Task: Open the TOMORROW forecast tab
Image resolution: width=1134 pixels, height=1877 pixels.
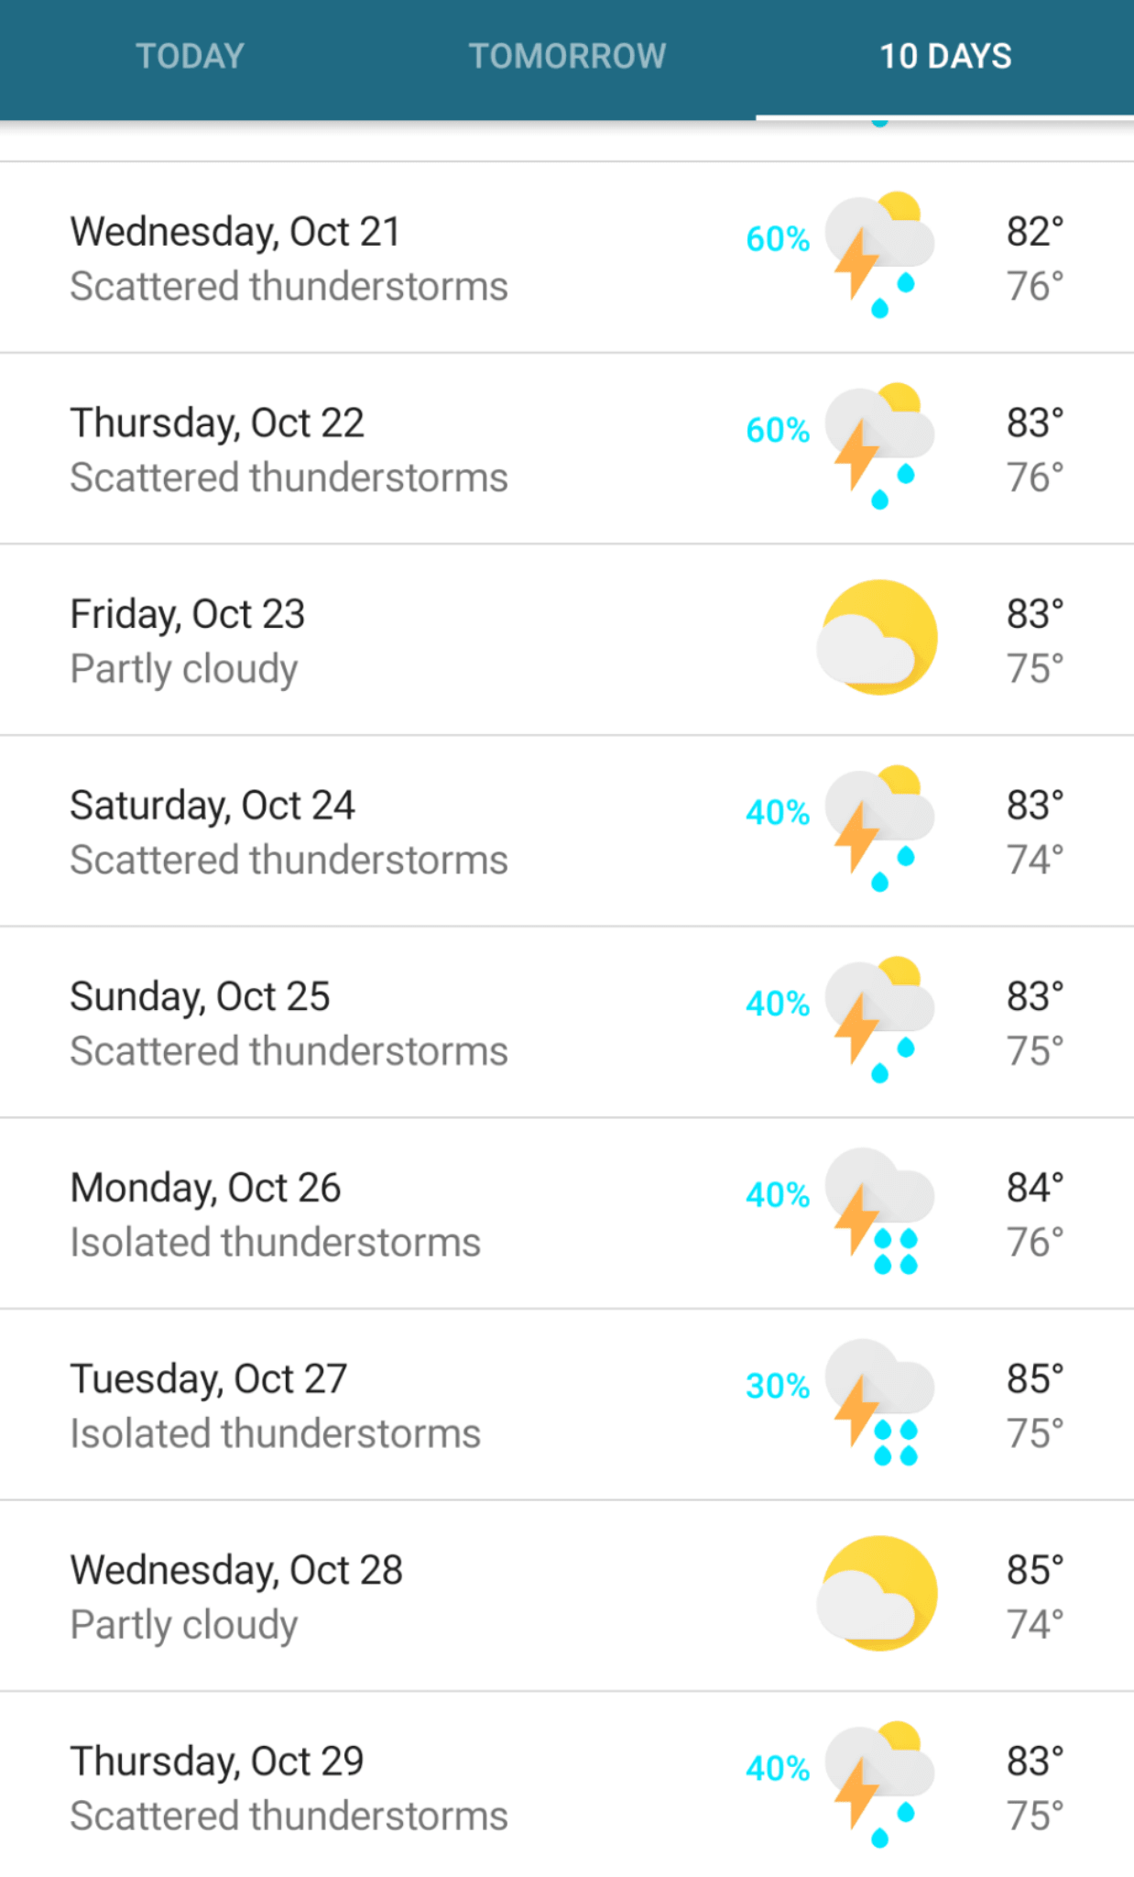Action: coord(567,57)
